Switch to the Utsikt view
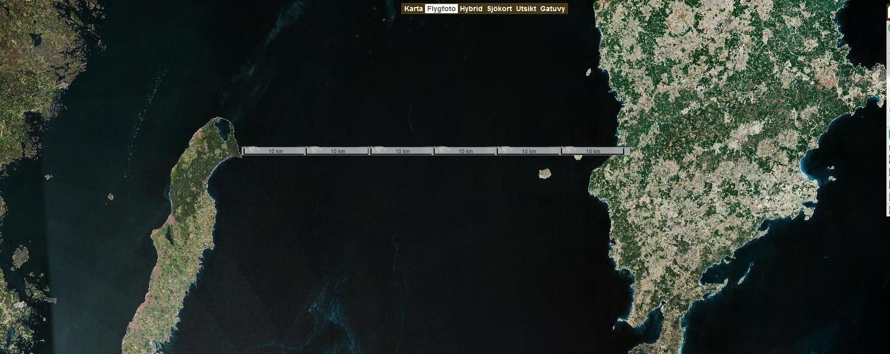The width and height of the screenshot is (890, 354). coord(526,9)
